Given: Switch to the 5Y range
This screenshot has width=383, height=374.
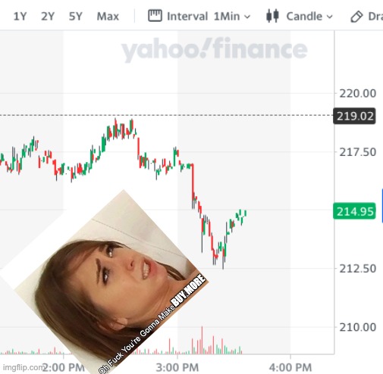Looking at the screenshot, I should 76,17.
